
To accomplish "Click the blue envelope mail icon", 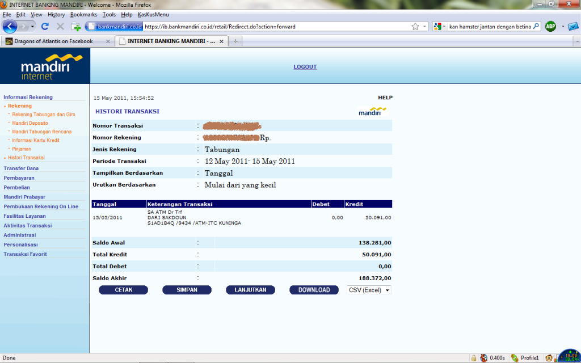I will 573,27.
